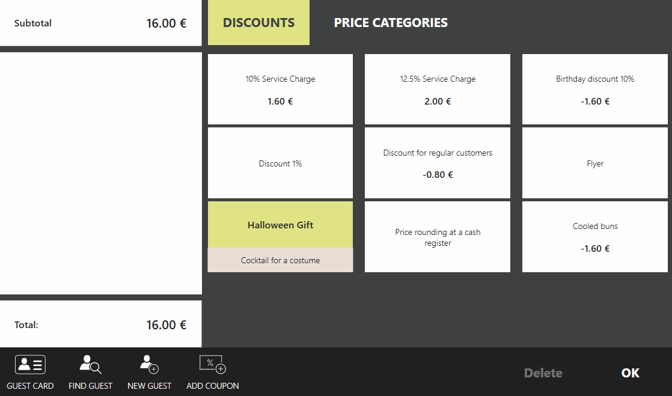Click the Total amount row
This screenshot has width=672, height=396.
point(100,324)
